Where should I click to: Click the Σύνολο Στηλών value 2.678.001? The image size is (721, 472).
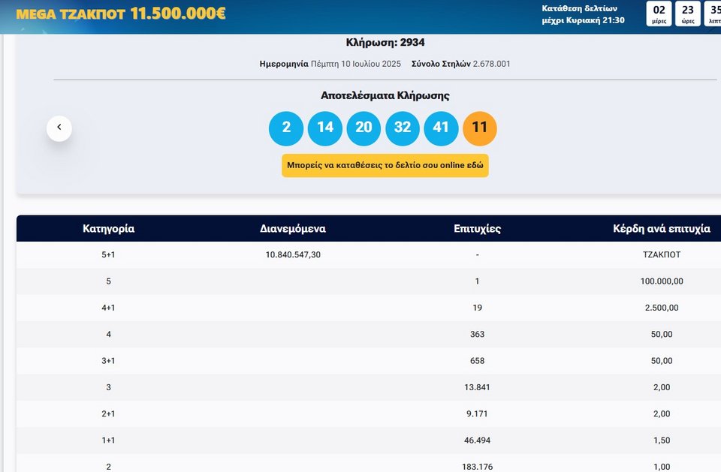click(x=491, y=64)
